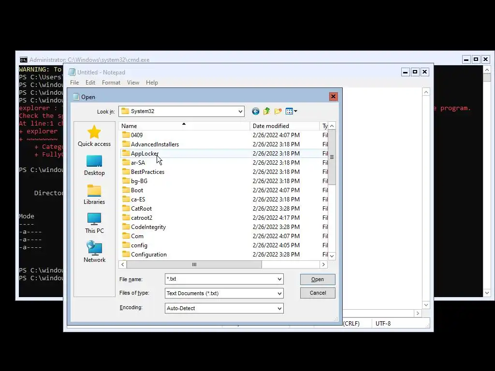Open Notepad Help menu
This screenshot has height=371, width=495.
(x=152, y=82)
